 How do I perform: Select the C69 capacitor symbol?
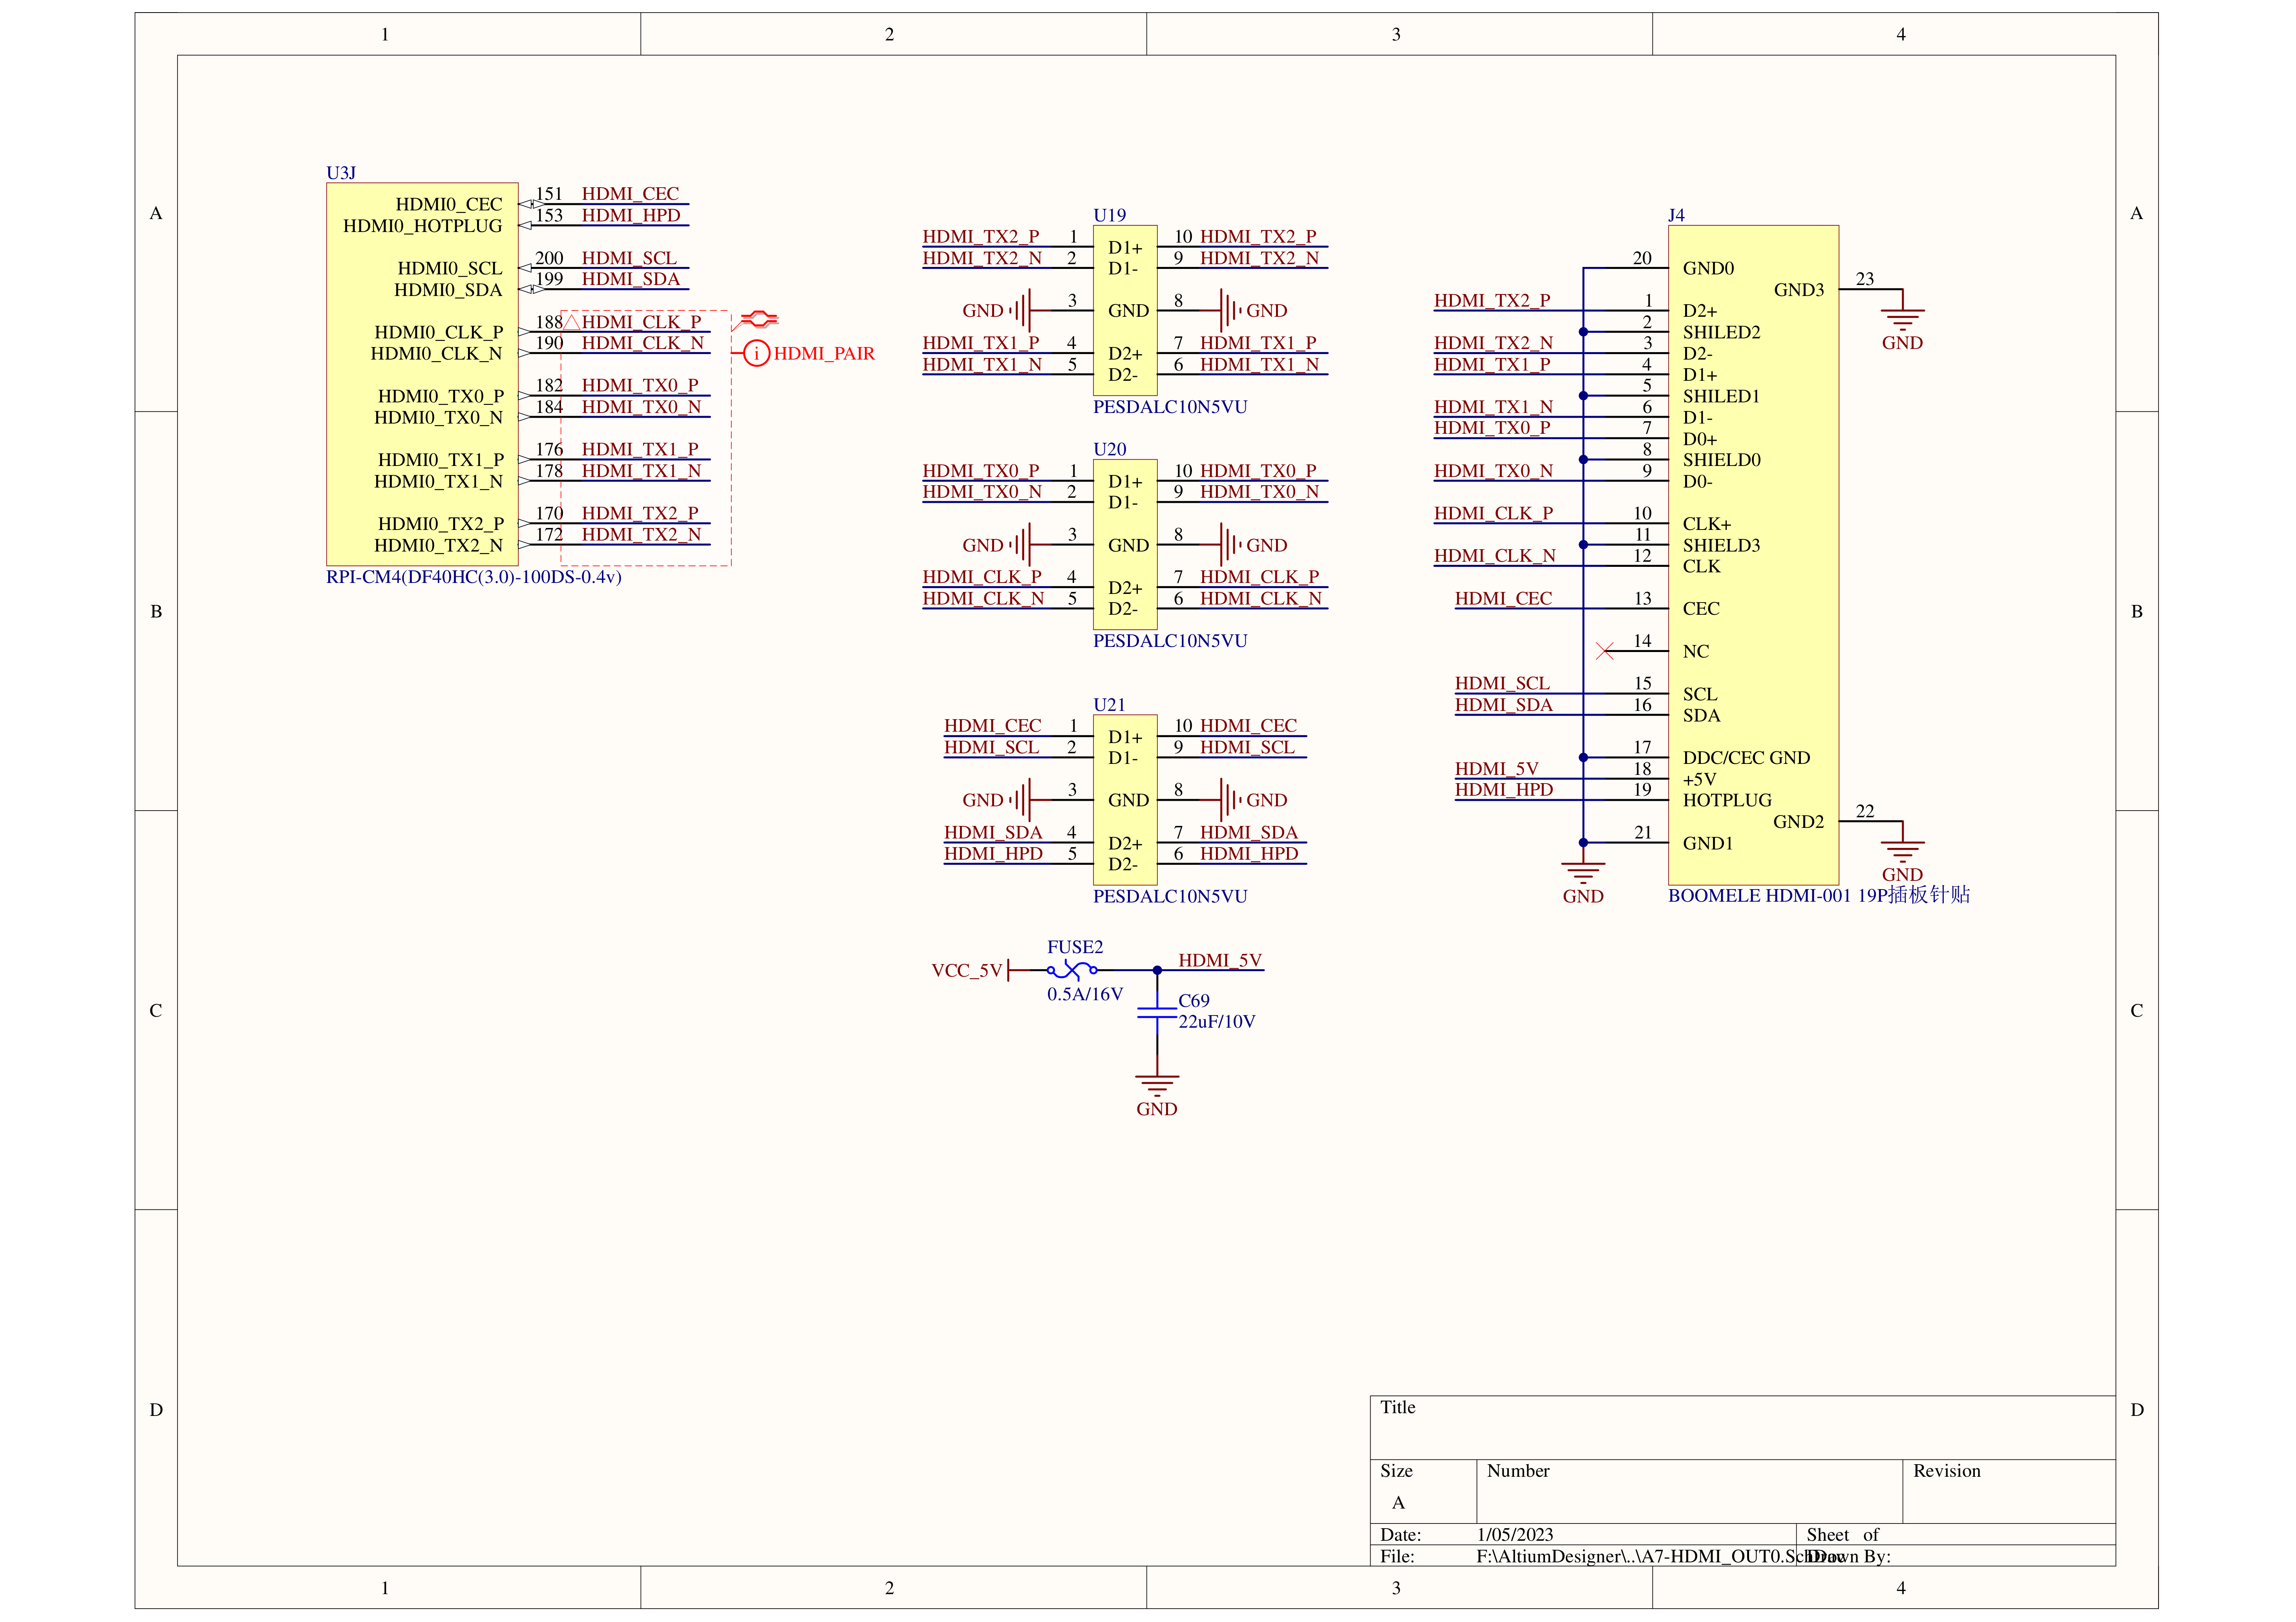[1157, 1013]
